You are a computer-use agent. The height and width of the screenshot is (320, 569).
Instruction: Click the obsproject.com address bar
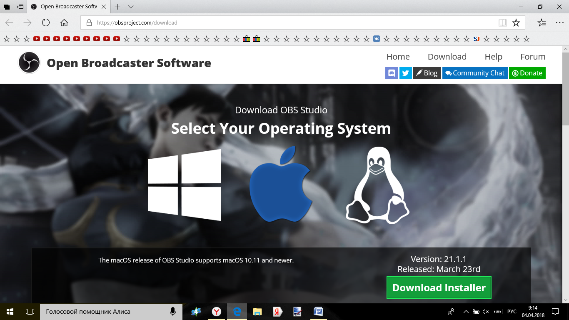tap(292, 23)
